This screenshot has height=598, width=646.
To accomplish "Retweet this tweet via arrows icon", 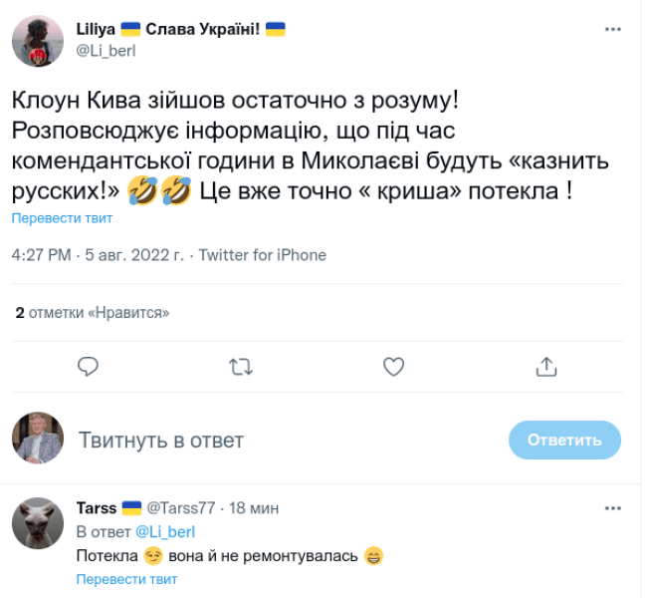I will coord(241,367).
